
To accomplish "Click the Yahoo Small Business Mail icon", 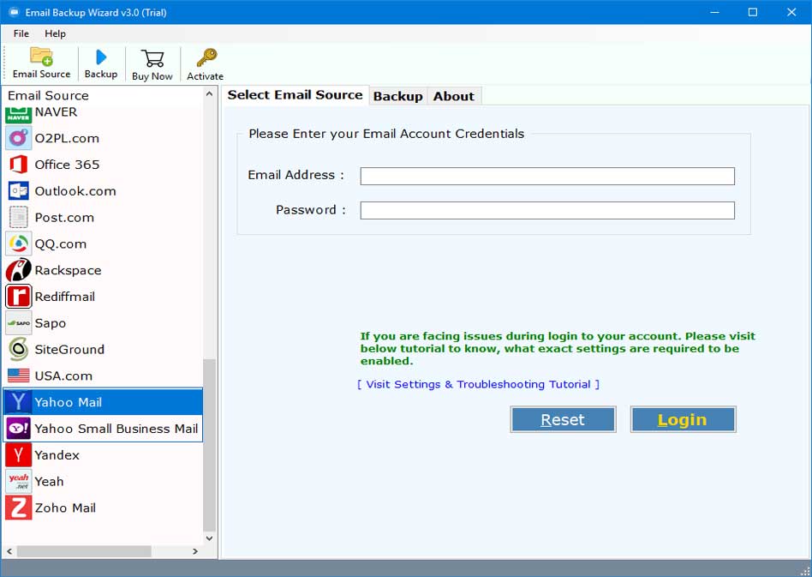I will [18, 429].
